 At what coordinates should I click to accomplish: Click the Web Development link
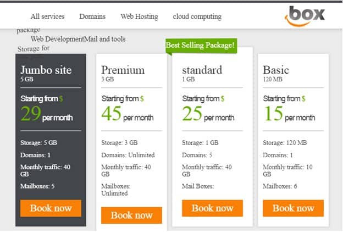coord(57,39)
